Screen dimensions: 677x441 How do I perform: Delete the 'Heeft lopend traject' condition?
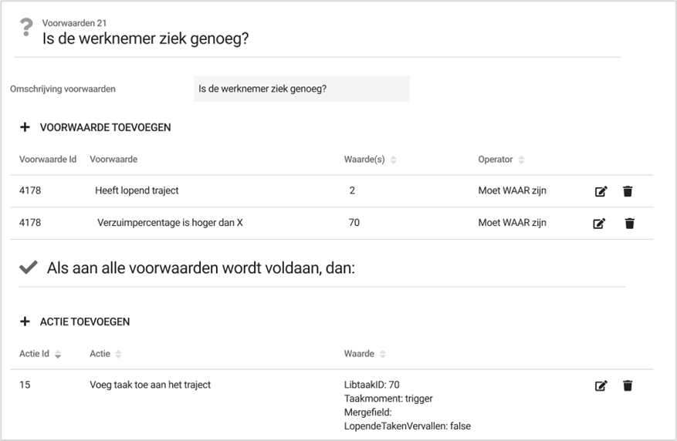click(628, 191)
